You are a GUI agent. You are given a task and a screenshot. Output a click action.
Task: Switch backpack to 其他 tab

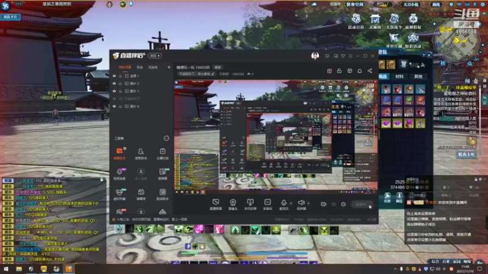coord(418,77)
